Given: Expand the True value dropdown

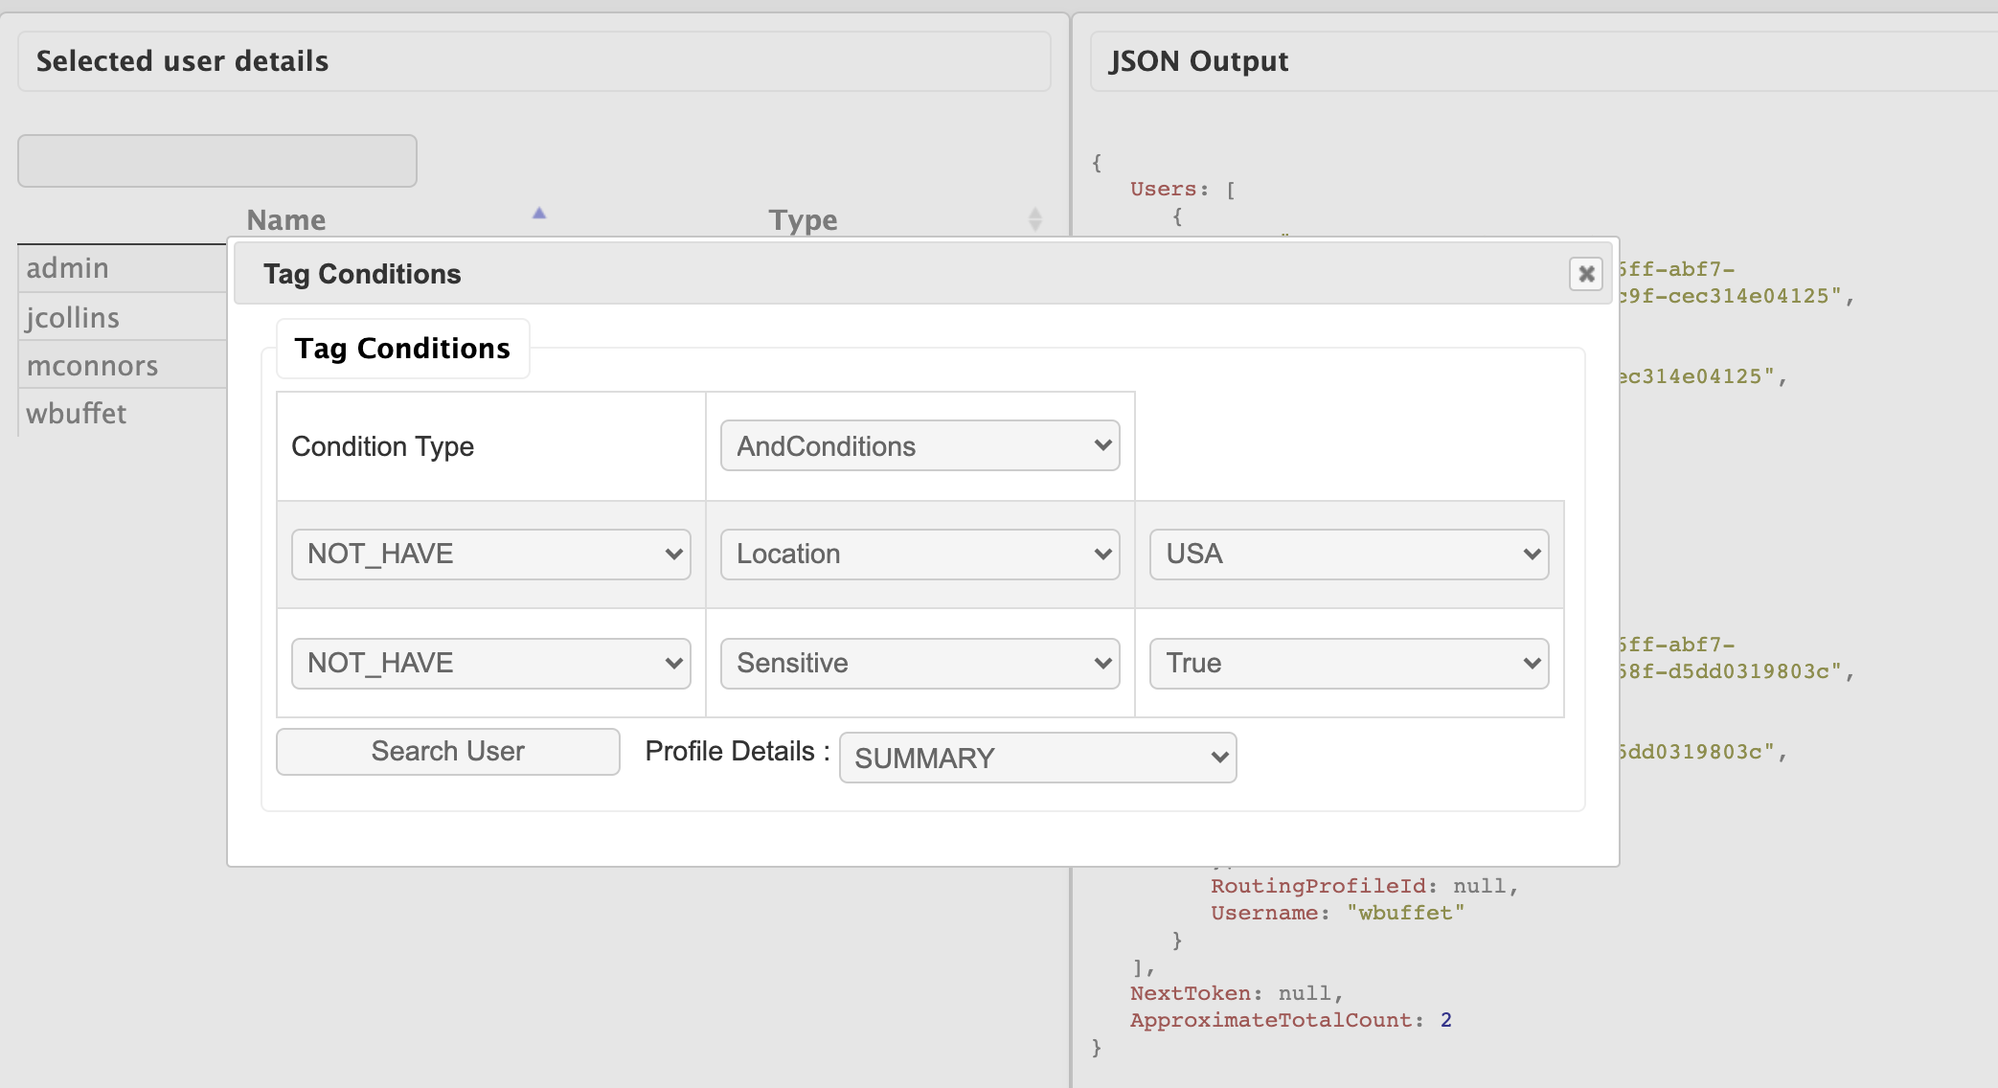Looking at the screenshot, I should [1349, 664].
